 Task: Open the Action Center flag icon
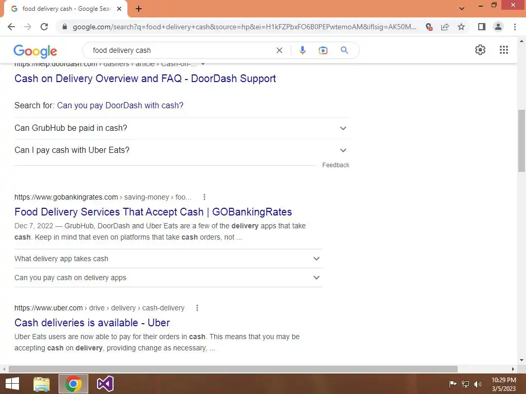point(453,384)
